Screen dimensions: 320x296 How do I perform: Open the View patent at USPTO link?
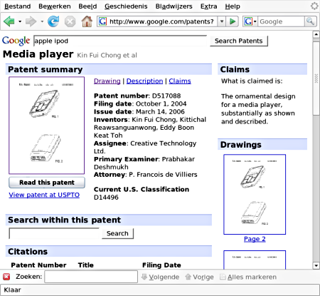pos(44,195)
